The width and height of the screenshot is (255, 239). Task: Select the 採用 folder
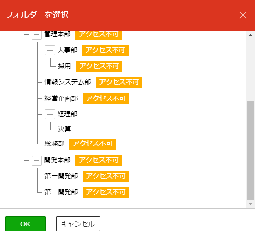click(64, 66)
